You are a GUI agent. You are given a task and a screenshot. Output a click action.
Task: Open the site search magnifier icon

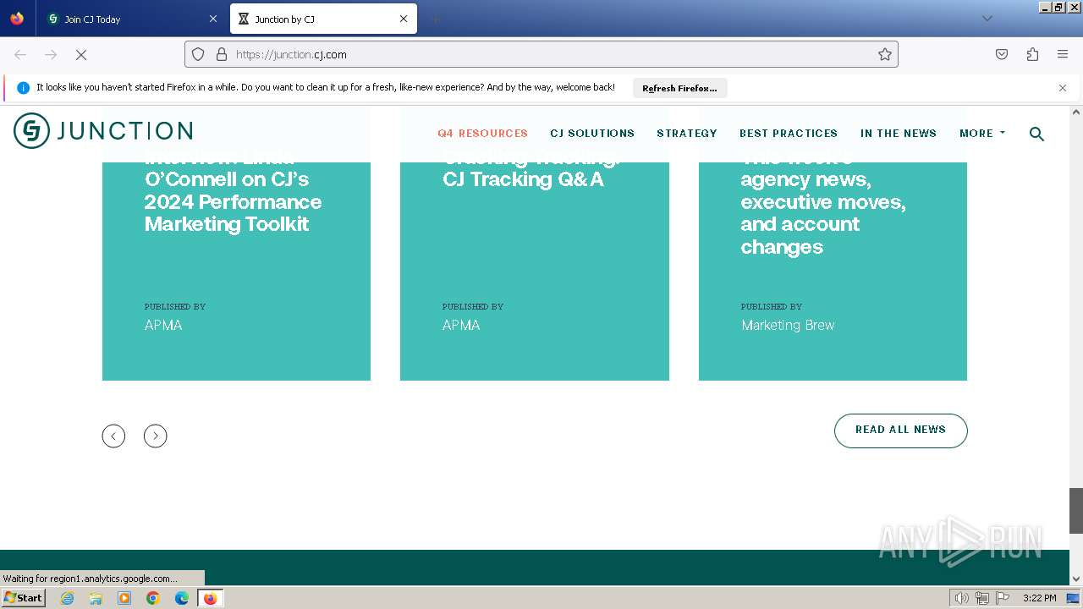[1036, 134]
